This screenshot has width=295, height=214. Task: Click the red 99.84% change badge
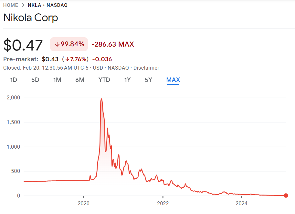coord(69,44)
